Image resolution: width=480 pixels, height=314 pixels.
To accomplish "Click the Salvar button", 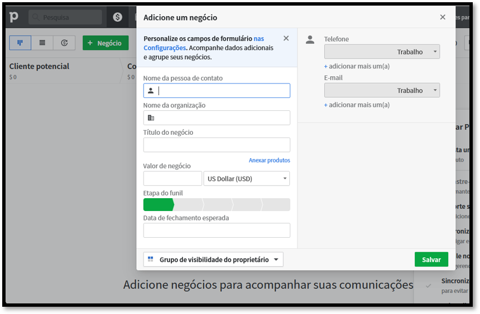I will pos(431,259).
